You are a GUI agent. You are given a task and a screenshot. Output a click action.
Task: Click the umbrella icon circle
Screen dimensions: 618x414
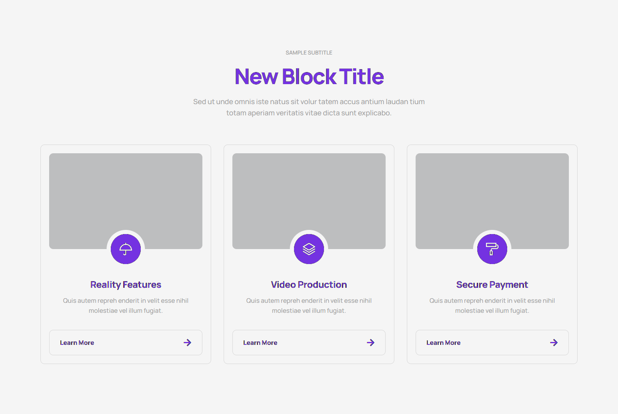126,249
